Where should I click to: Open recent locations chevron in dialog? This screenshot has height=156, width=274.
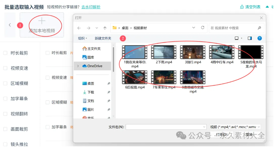coord(97,28)
